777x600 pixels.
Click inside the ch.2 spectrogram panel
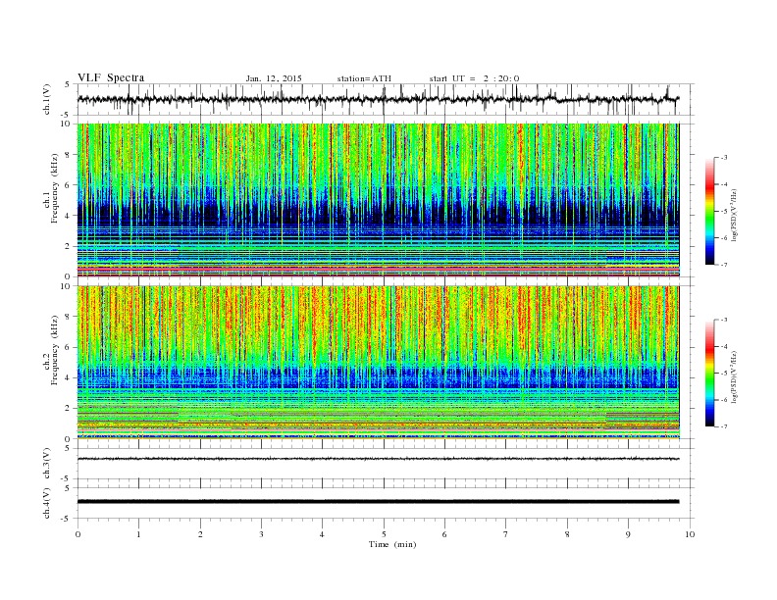pyautogui.click(x=378, y=362)
